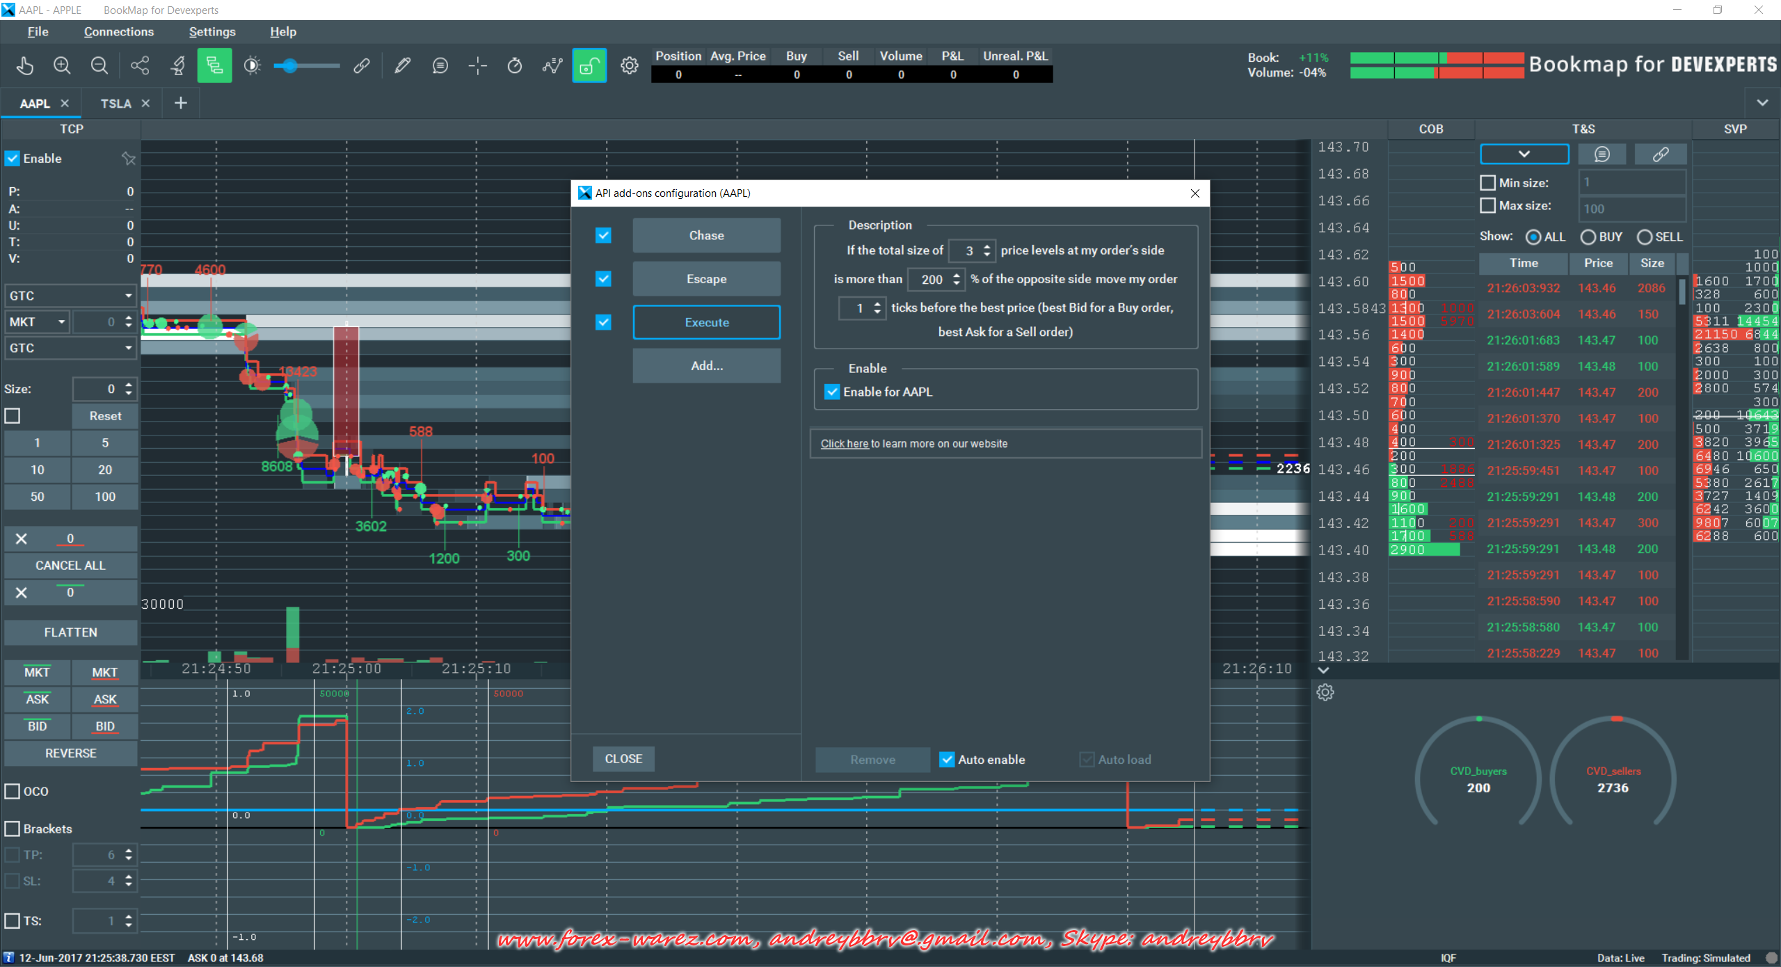Image resolution: width=1781 pixels, height=967 pixels.
Task: Click the crosshair tool icon
Action: pos(477,66)
